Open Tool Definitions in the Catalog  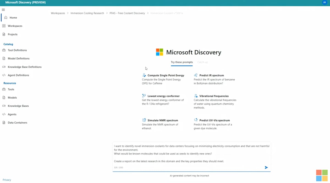pos(17,50)
